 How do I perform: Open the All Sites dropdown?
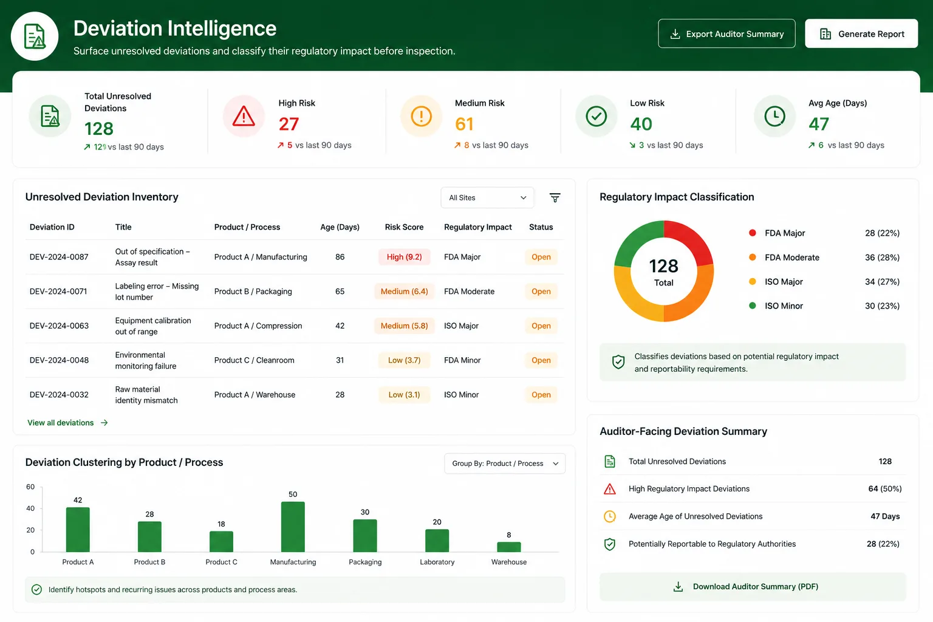pyautogui.click(x=488, y=198)
